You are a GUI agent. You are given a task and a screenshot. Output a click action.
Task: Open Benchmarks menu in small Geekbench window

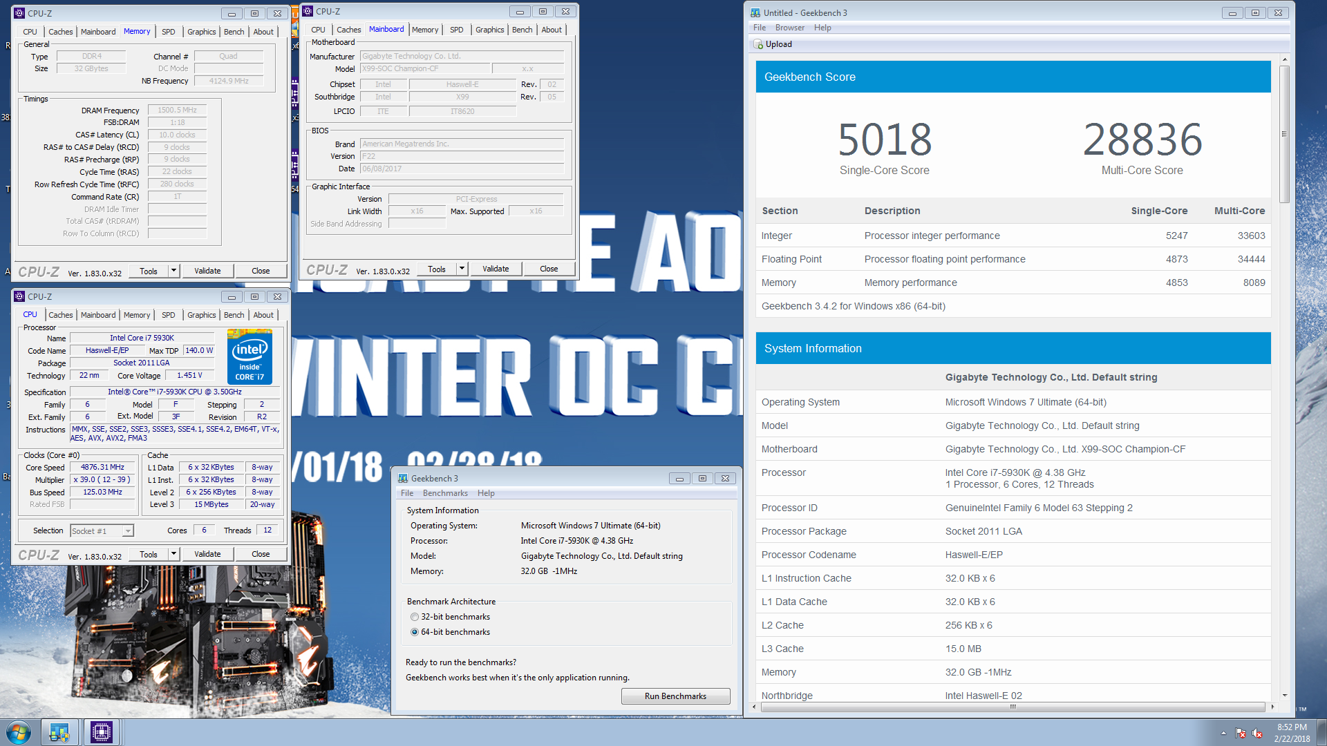[445, 493]
